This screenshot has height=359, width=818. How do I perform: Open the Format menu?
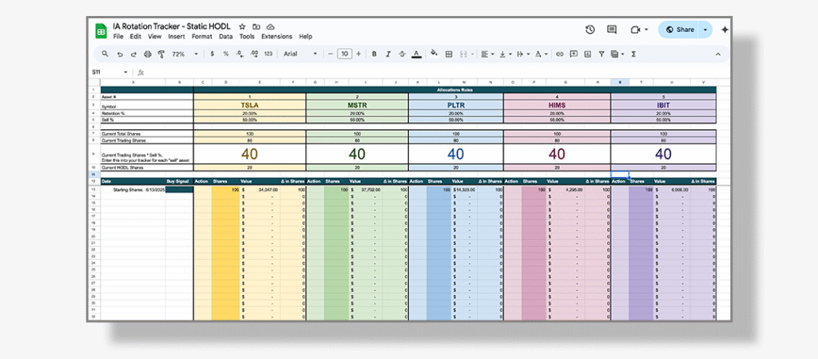(202, 37)
